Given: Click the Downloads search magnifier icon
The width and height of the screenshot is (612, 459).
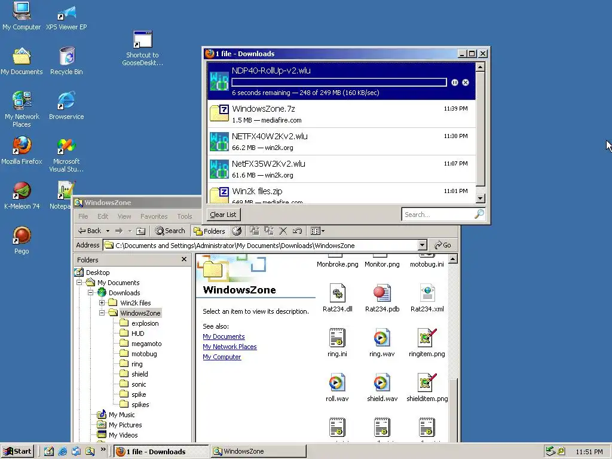Looking at the screenshot, I should tap(479, 214).
